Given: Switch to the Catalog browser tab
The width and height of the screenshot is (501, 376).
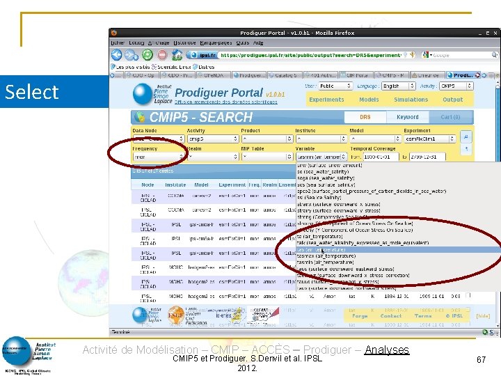Looking at the screenshot, I should click(285, 75).
